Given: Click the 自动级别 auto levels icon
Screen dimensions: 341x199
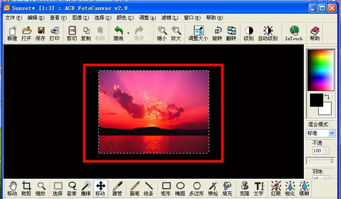Looking at the screenshot, I should click(x=268, y=34).
